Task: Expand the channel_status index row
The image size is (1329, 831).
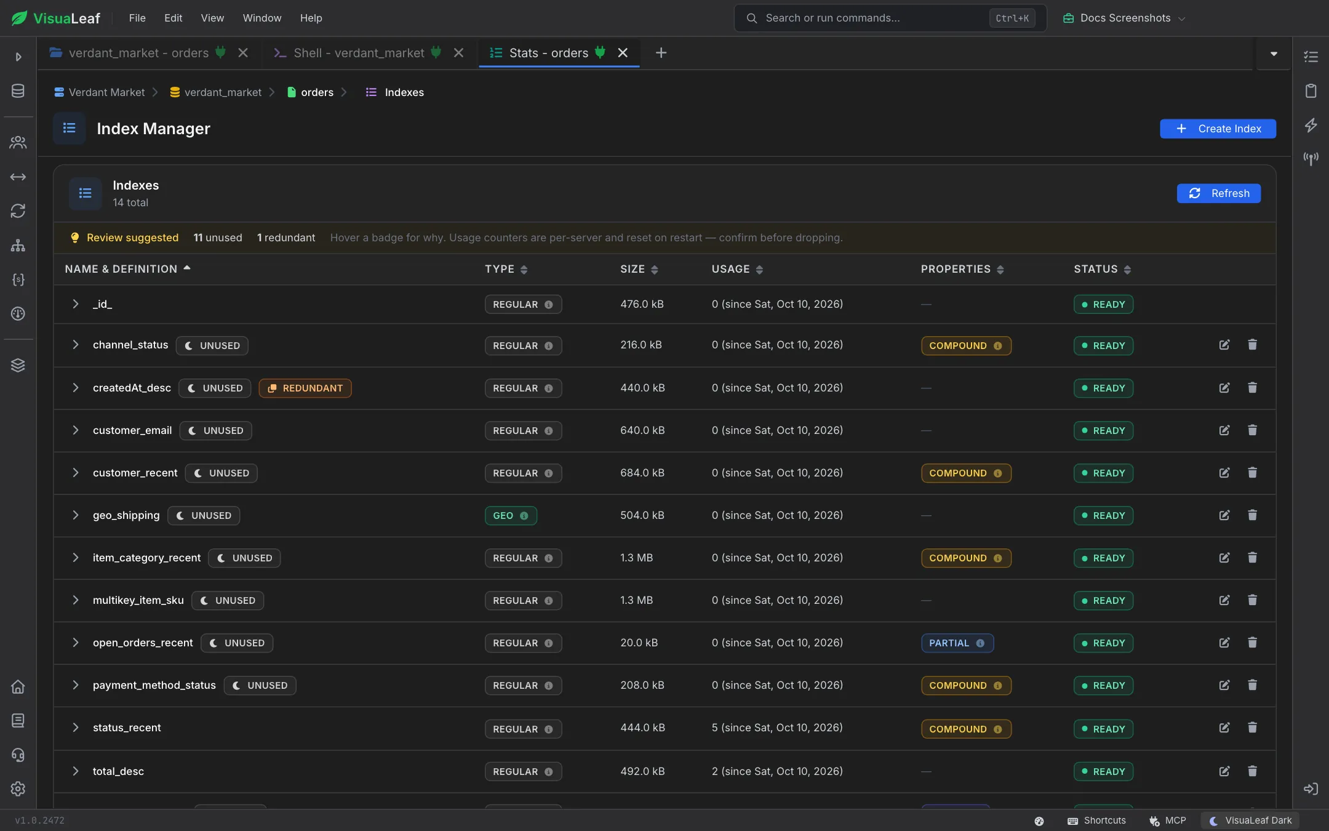Action: coord(75,345)
